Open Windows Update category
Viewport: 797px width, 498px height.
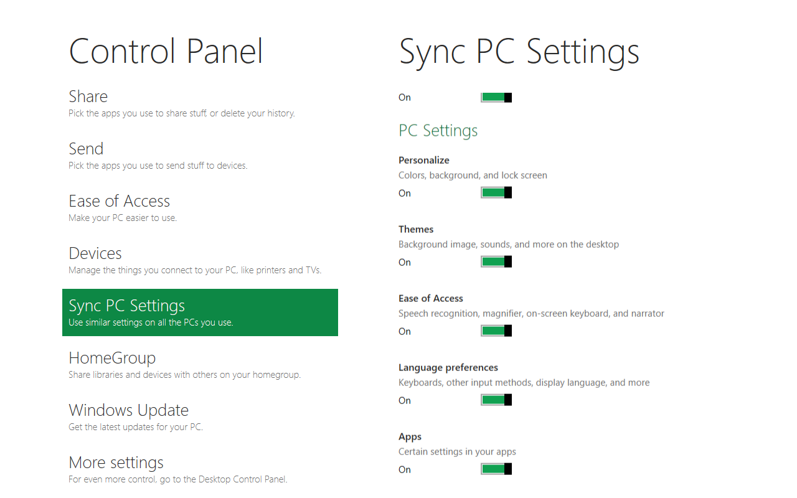point(128,411)
